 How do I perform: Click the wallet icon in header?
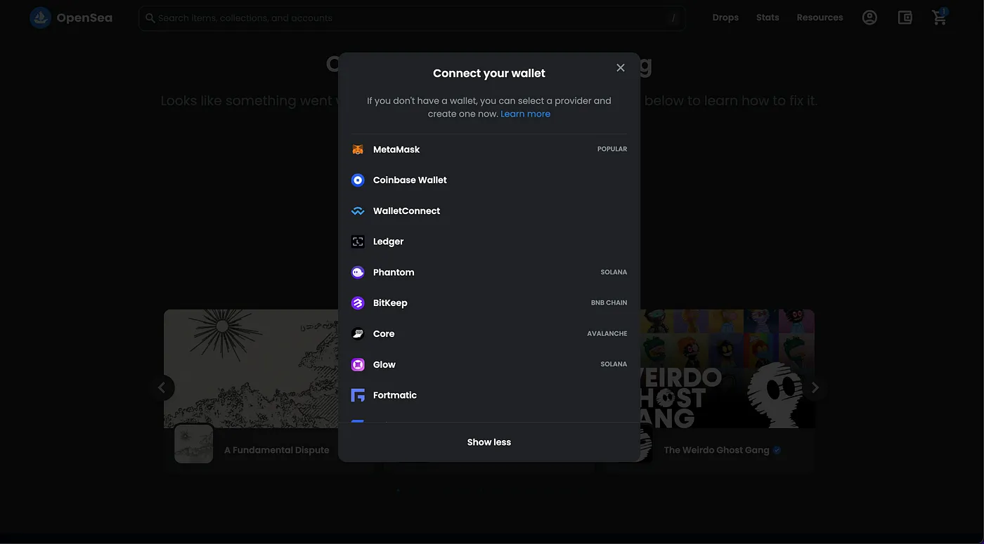click(x=905, y=18)
